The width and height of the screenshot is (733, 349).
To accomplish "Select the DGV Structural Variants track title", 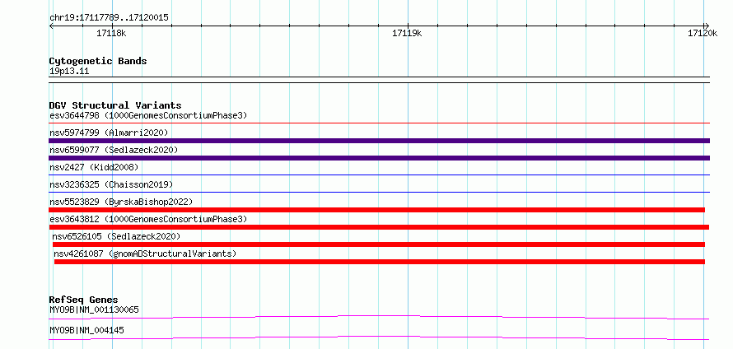I will click(x=115, y=105).
